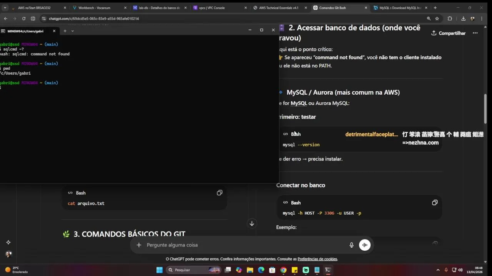Add a new terminal tab
Image resolution: width=492 pixels, height=276 pixels.
65,31
